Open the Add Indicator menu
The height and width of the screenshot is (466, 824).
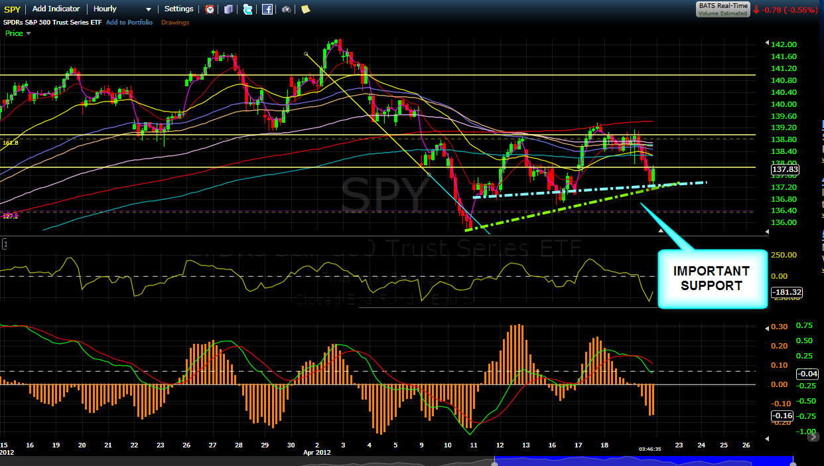coord(56,9)
